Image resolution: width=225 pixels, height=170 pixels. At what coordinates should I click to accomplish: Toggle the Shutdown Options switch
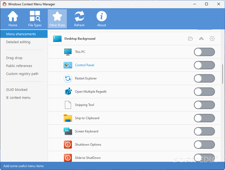(x=204, y=145)
